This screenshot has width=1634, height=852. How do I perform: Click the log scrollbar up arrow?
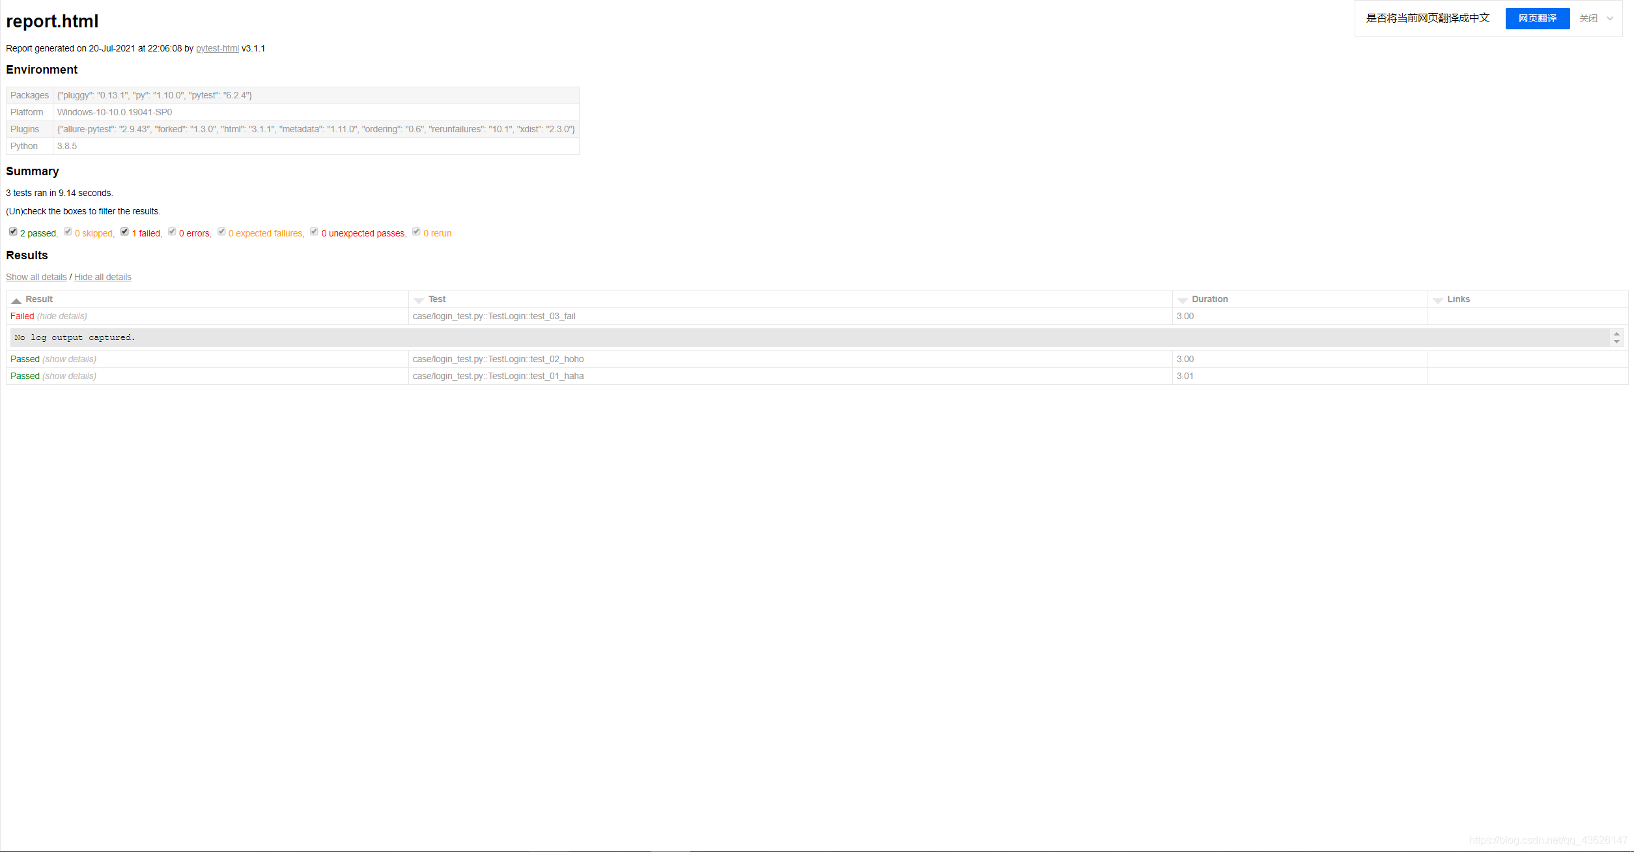1616,334
